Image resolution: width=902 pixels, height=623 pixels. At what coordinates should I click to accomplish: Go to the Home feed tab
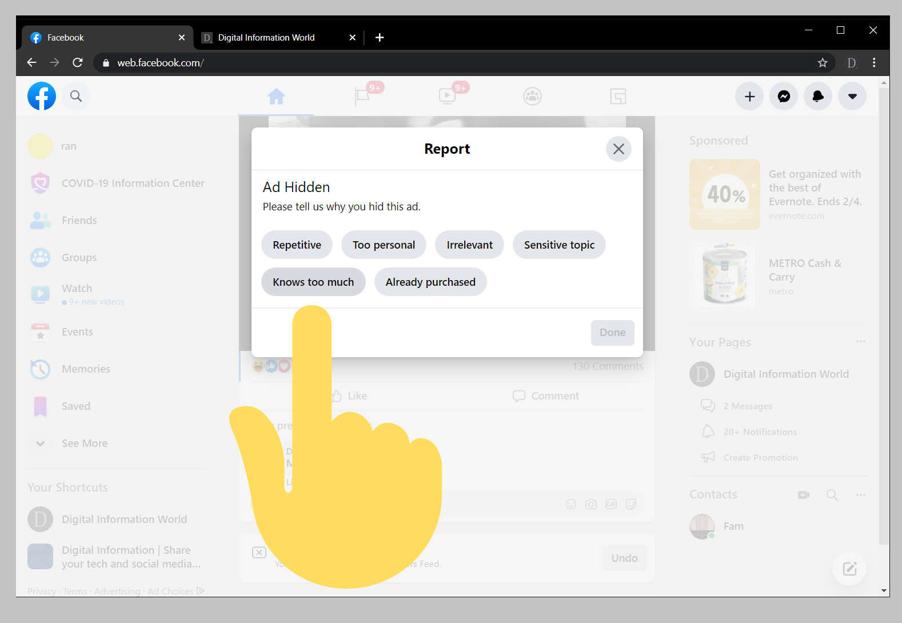(x=276, y=97)
